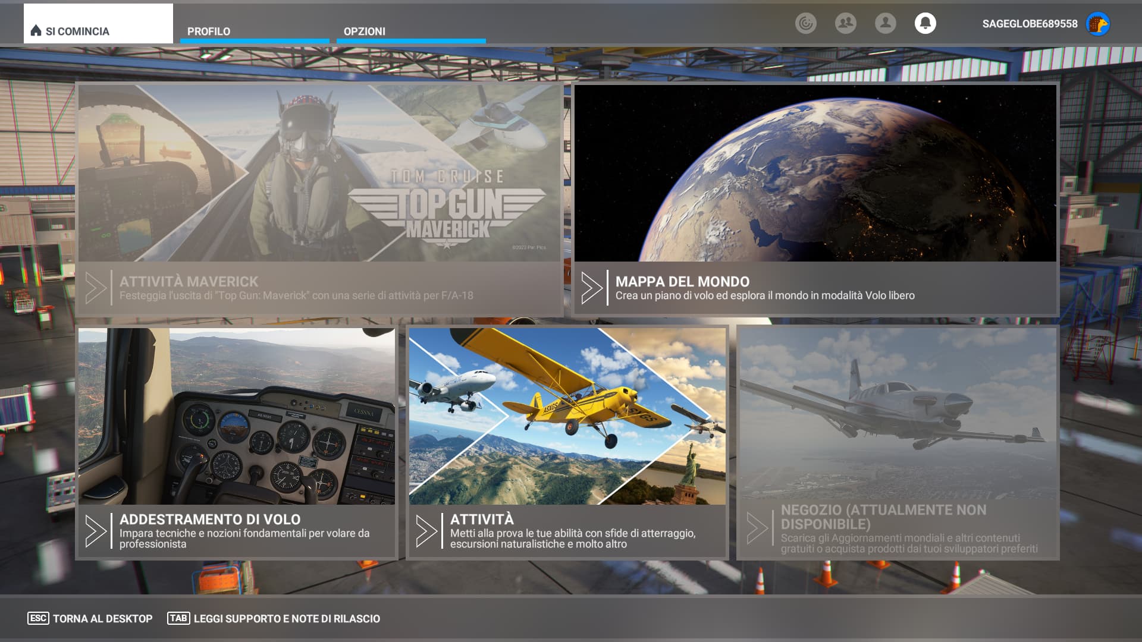
Task: Select the Si Comincia tab
Action: (x=98, y=24)
